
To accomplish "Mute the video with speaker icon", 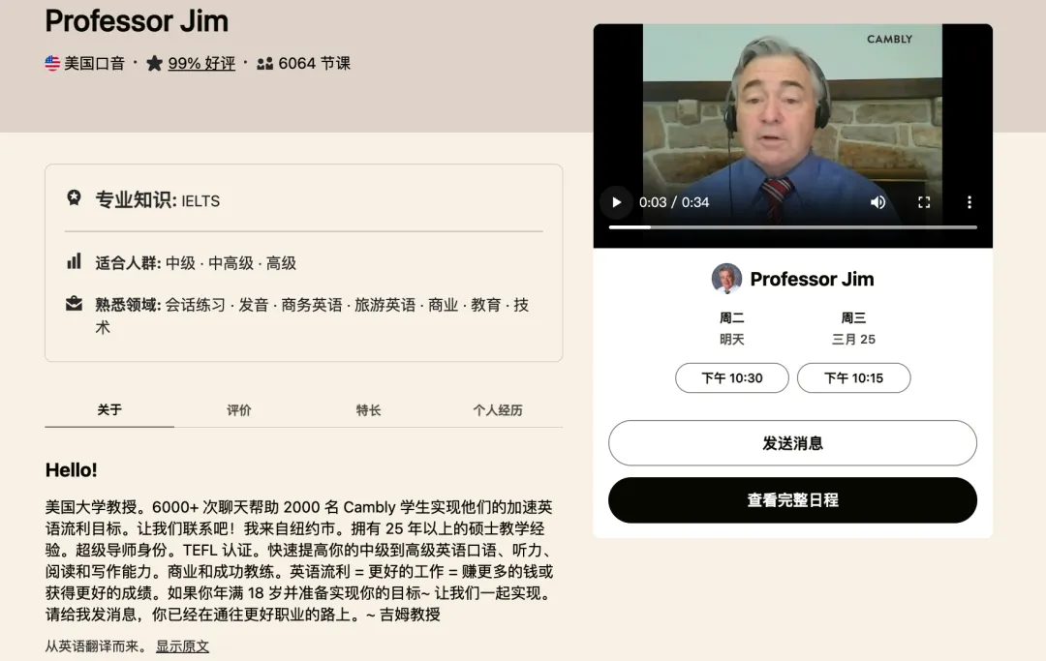I will 877,202.
